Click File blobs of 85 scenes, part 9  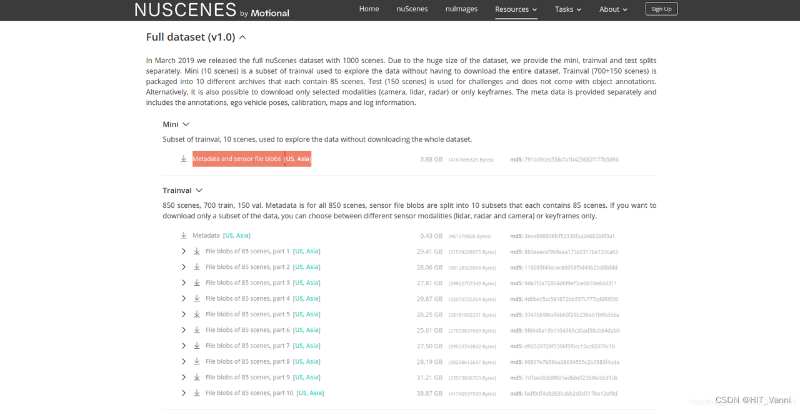(247, 378)
